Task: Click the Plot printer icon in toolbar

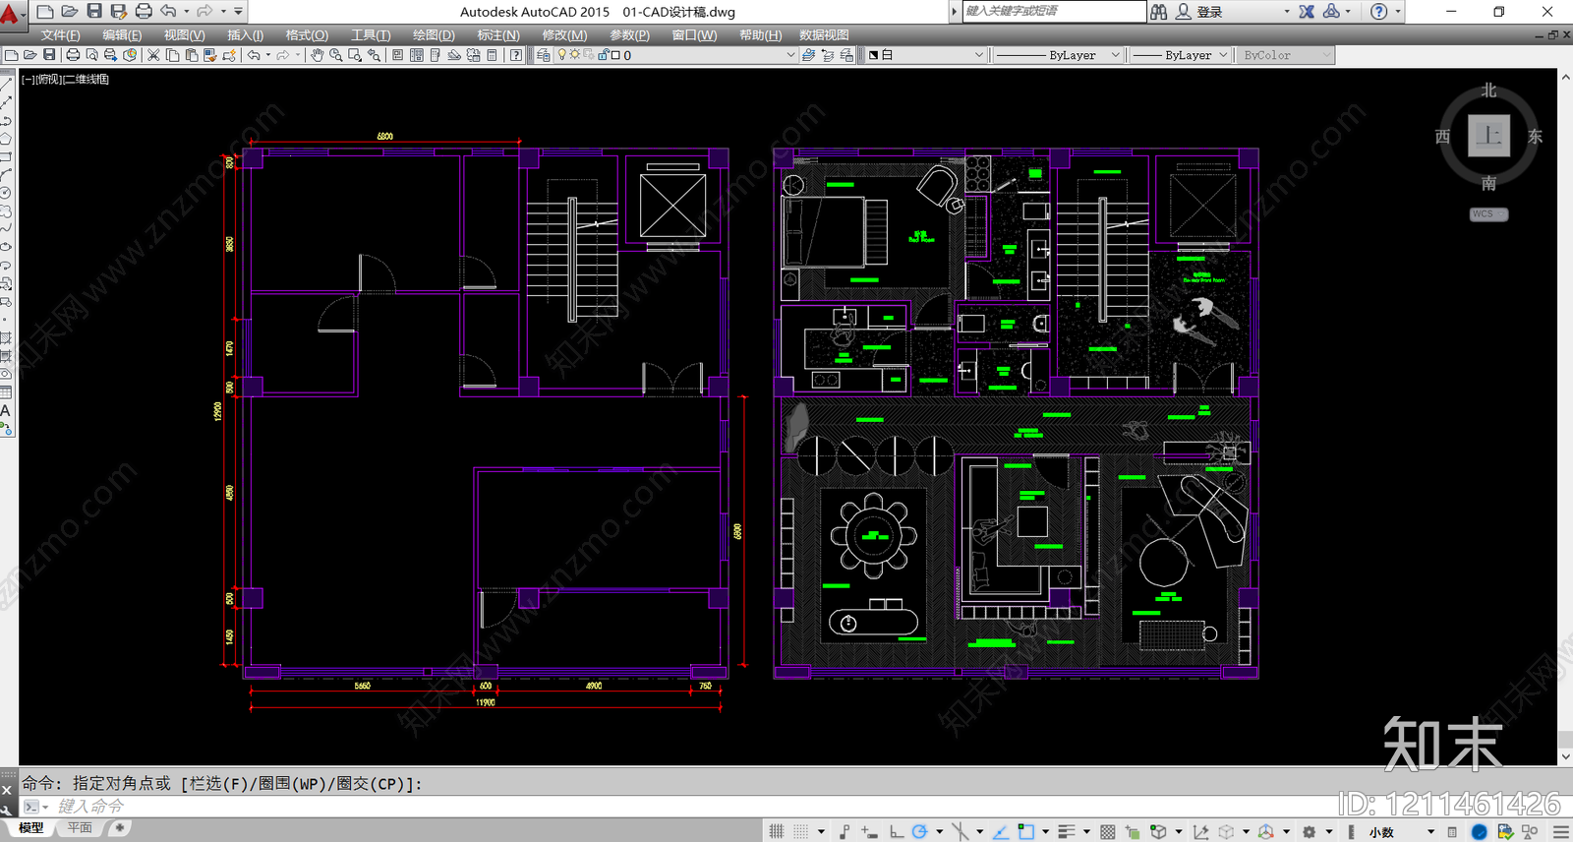Action: pos(73,55)
